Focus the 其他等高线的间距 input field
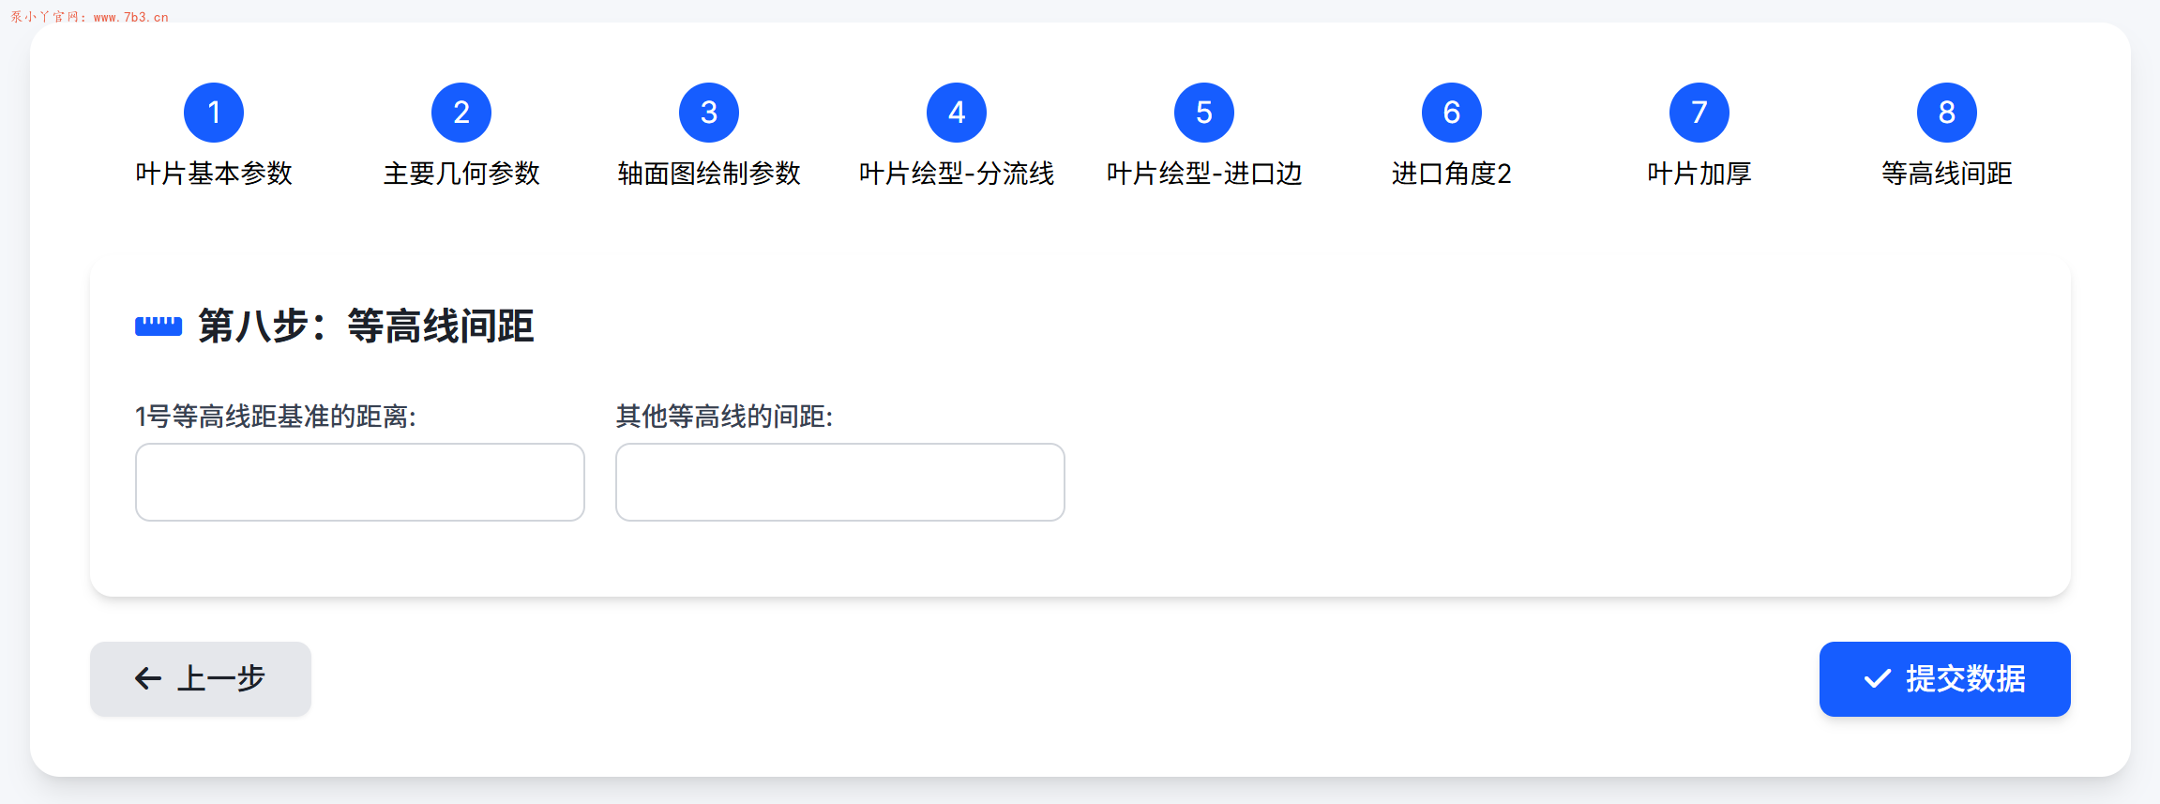This screenshot has width=2160, height=804. click(840, 482)
